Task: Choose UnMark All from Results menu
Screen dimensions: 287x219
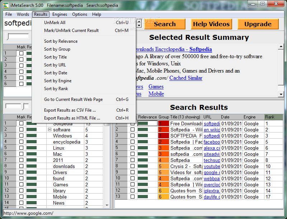Action: point(84,23)
